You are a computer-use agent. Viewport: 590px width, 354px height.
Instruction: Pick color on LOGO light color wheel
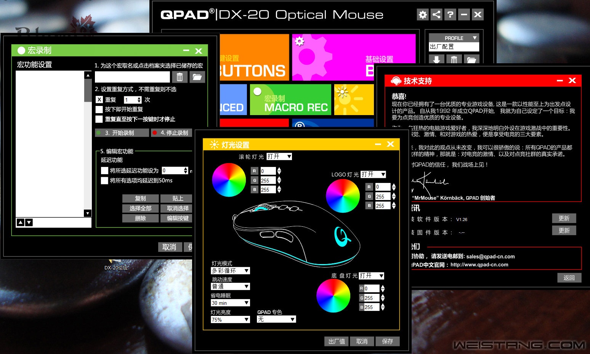[343, 196]
